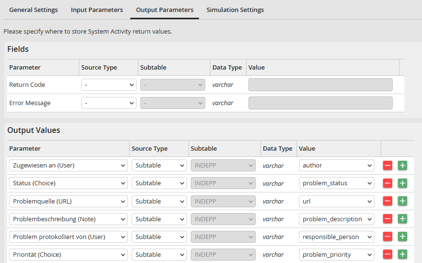The image size is (422, 263).
Task: Delete the Problembeschreibung (Note) row
Action: 387,219
